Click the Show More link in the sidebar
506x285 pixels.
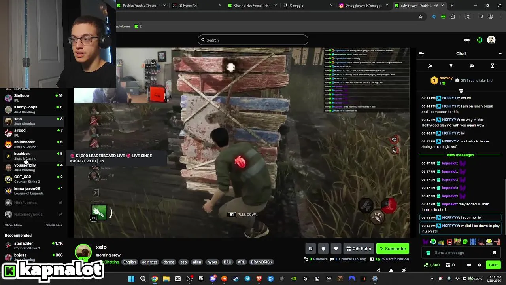(x=13, y=225)
